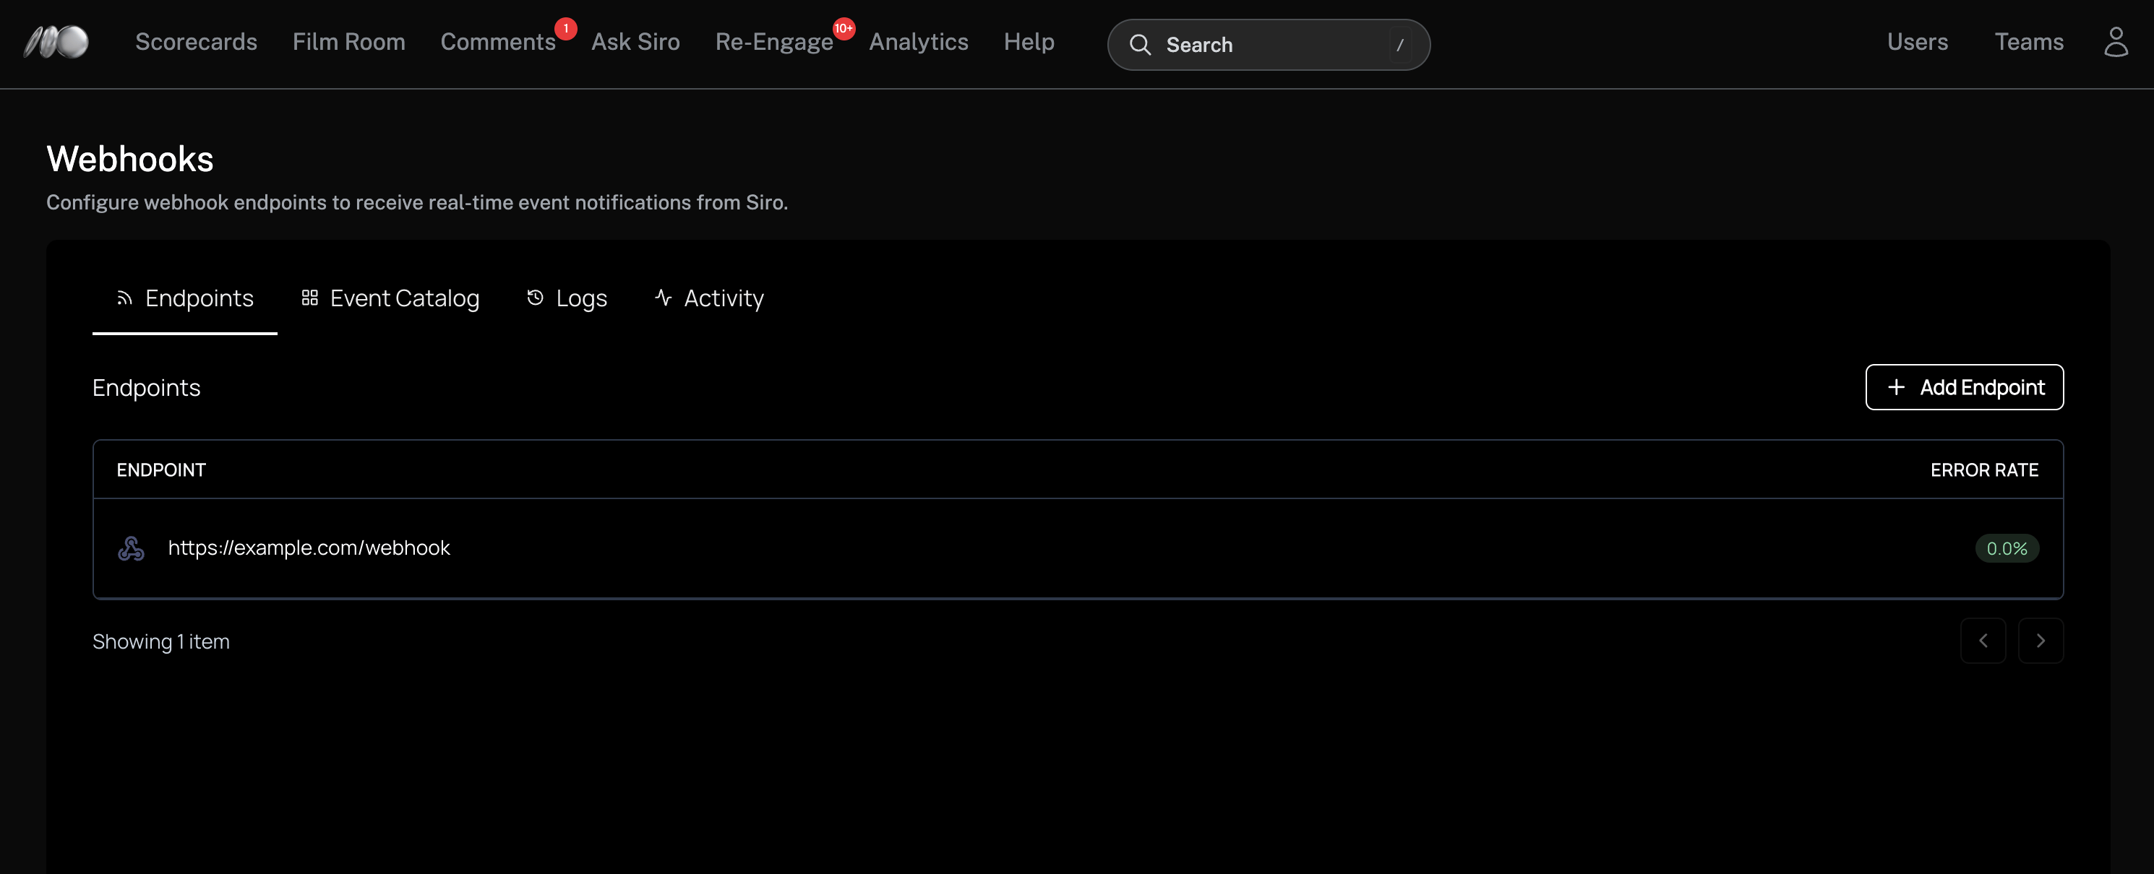Open Analytics page
2154x874 pixels.
[x=918, y=42]
